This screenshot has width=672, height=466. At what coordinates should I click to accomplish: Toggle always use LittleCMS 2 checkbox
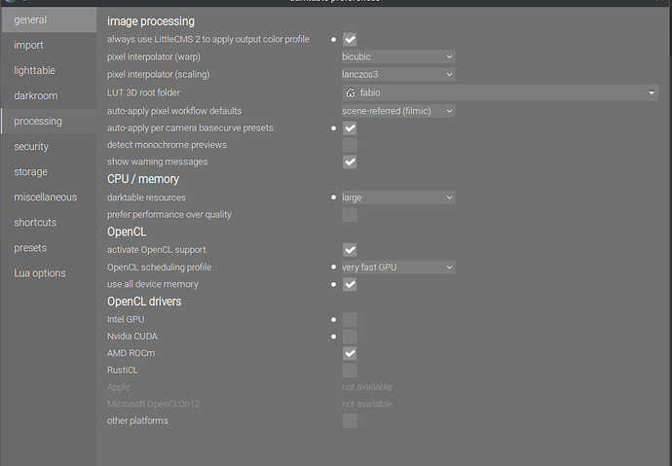click(x=350, y=40)
